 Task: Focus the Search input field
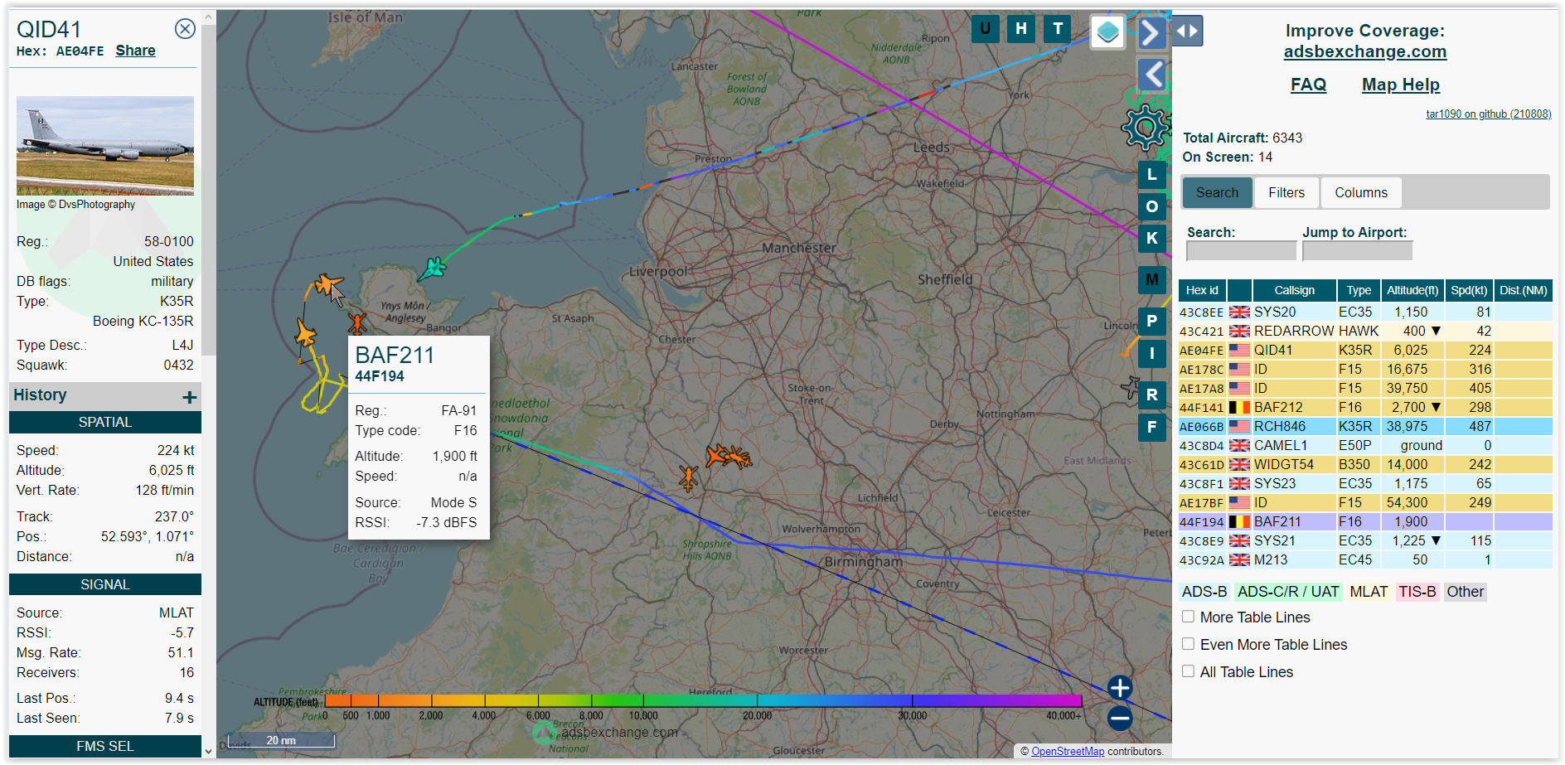[x=1241, y=250]
